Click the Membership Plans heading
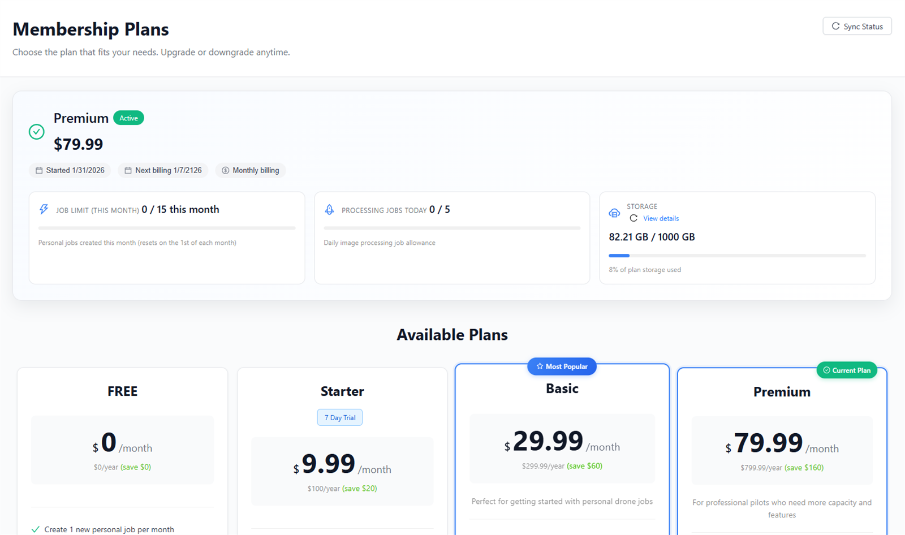This screenshot has width=905, height=535. click(90, 29)
